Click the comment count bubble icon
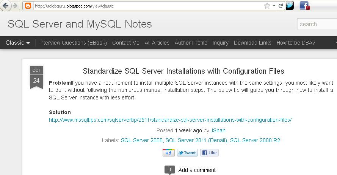 (169, 170)
